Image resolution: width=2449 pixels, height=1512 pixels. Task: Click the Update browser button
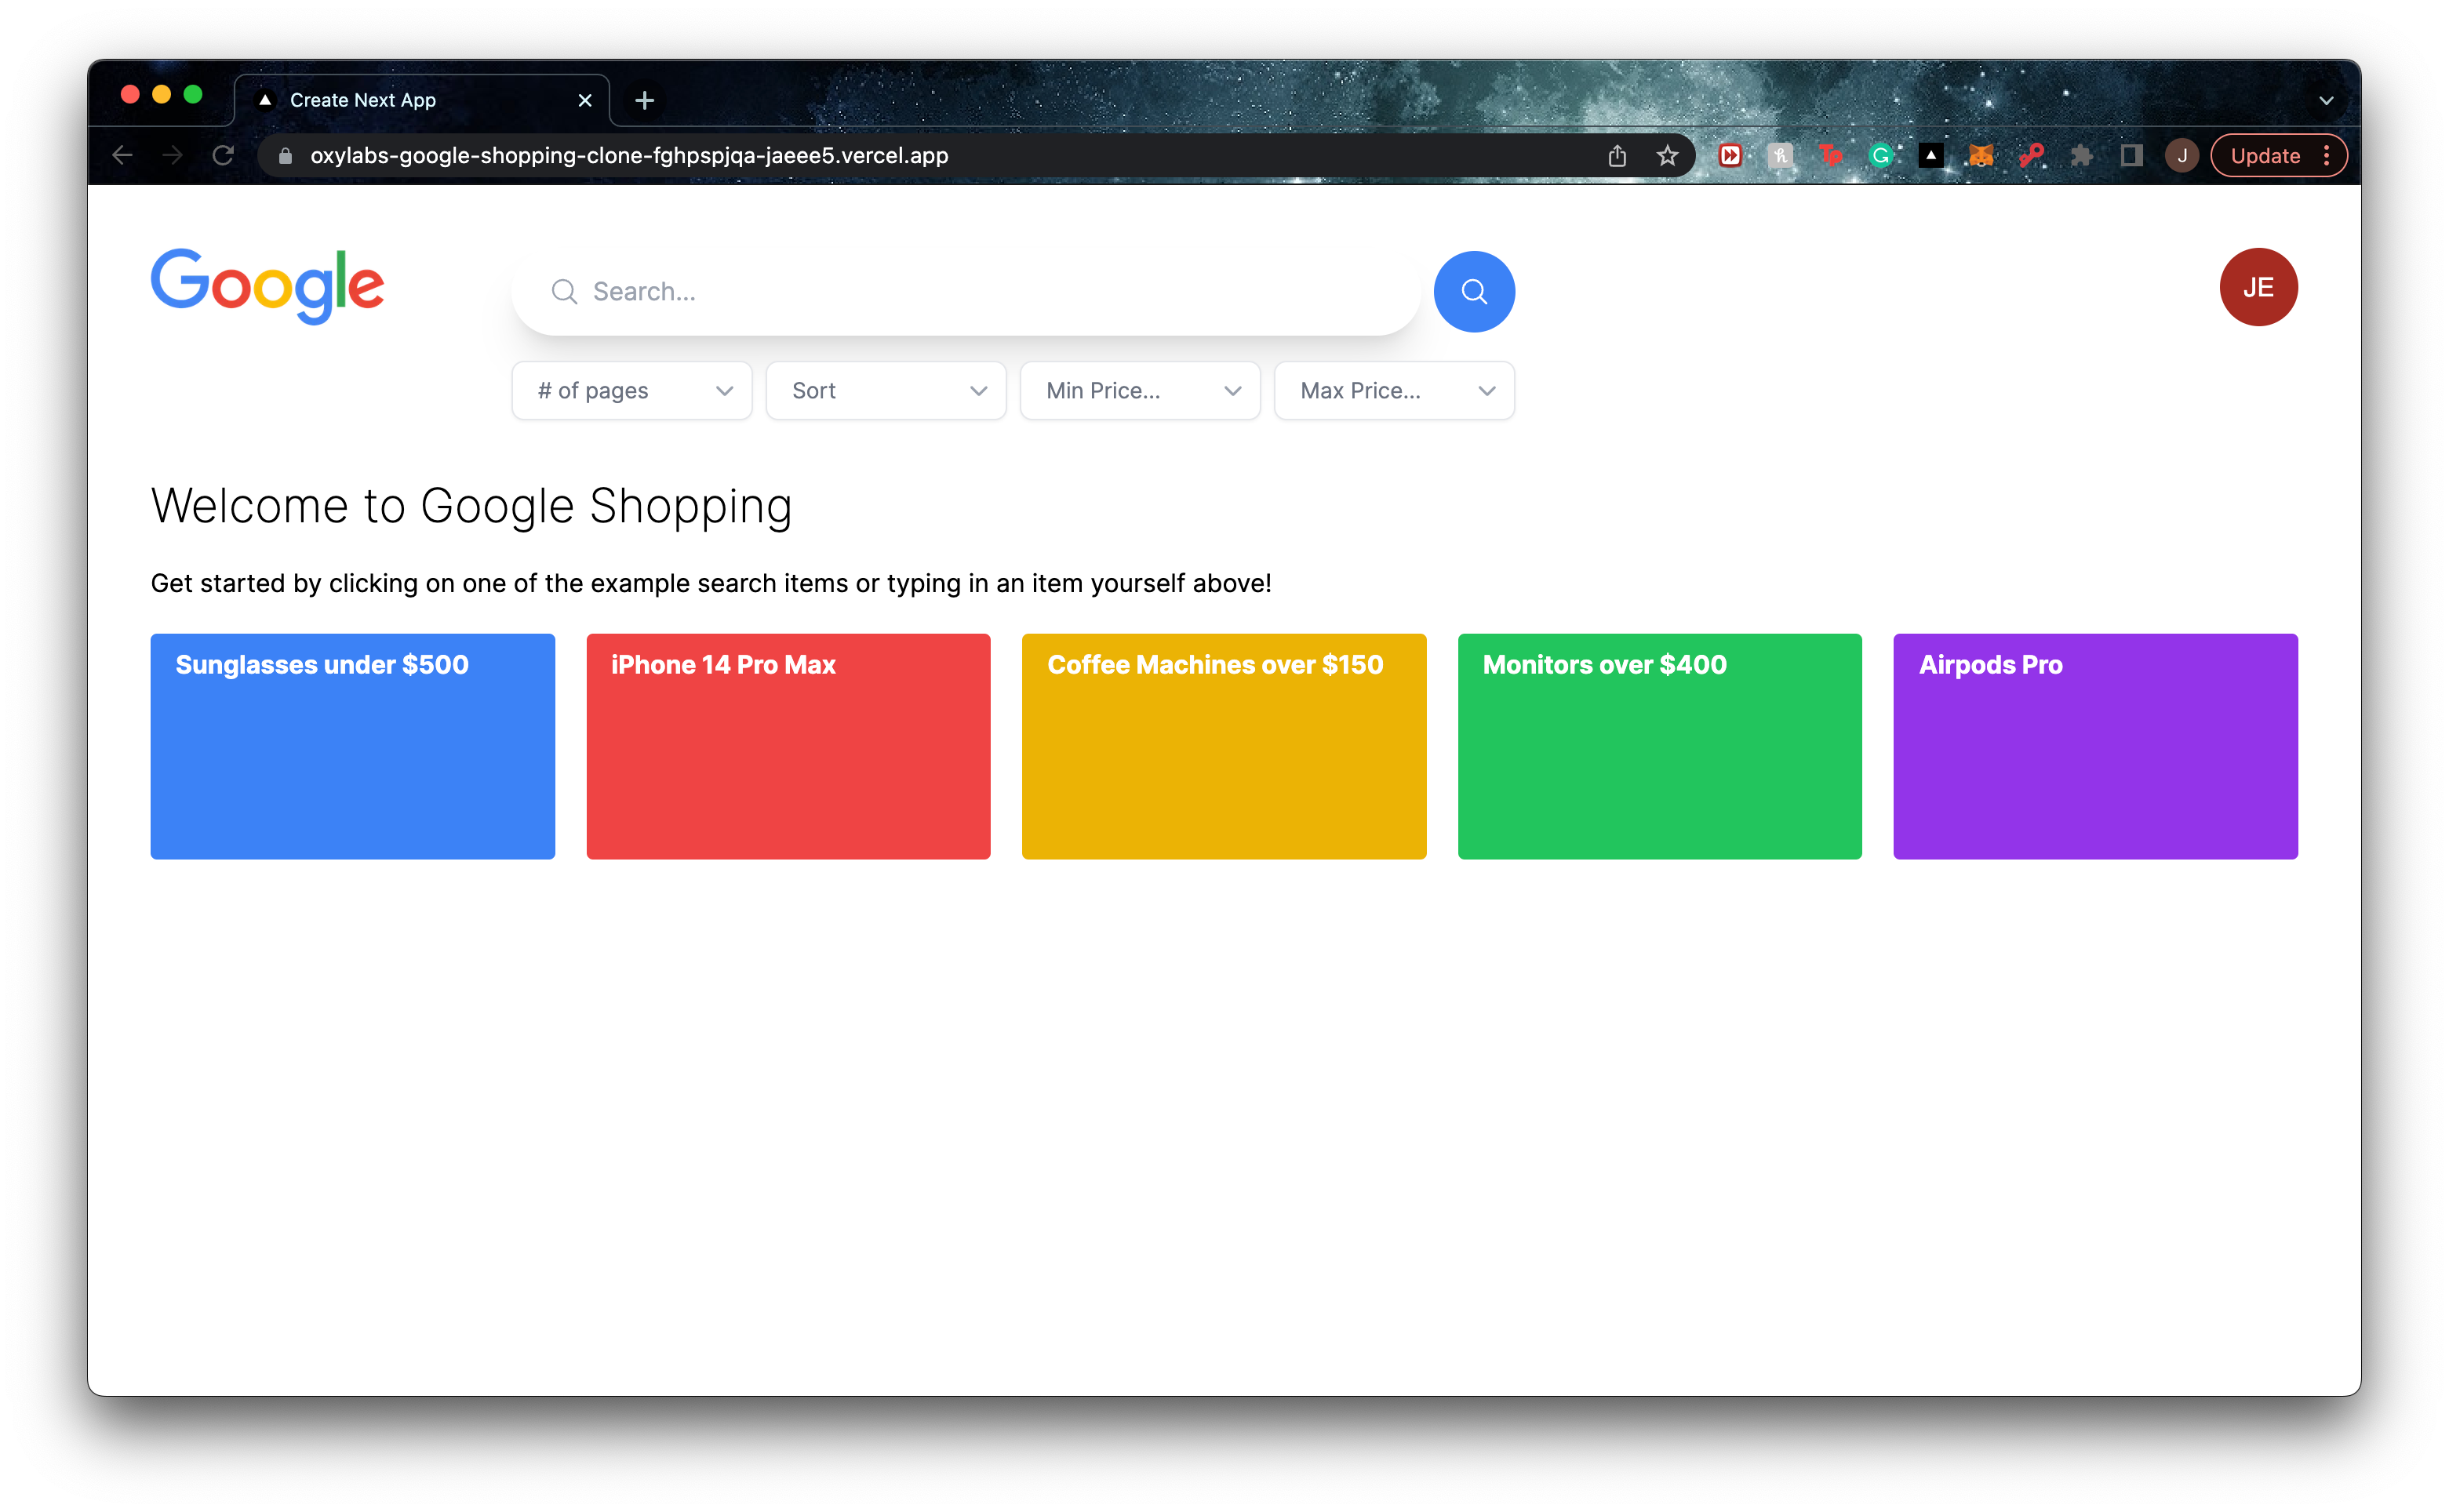[x=2264, y=156]
